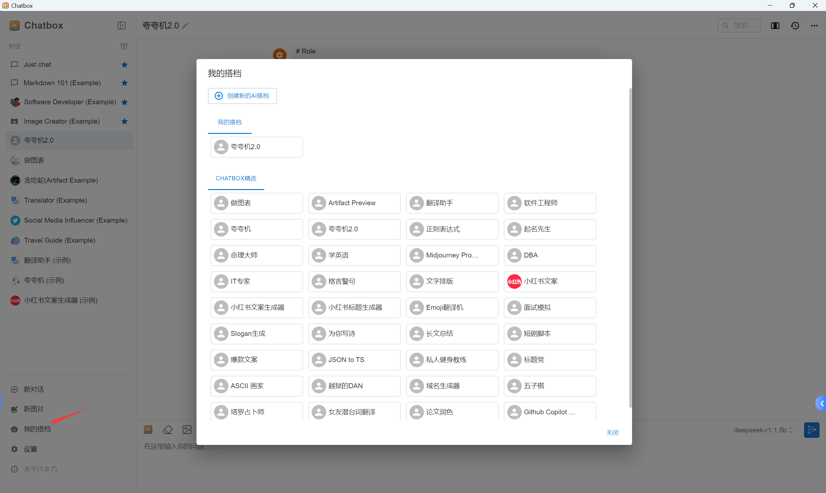
Task: Open the history clock icon
Action: point(795,25)
